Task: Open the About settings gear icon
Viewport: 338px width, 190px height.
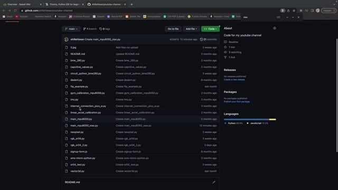Action: click(275, 28)
